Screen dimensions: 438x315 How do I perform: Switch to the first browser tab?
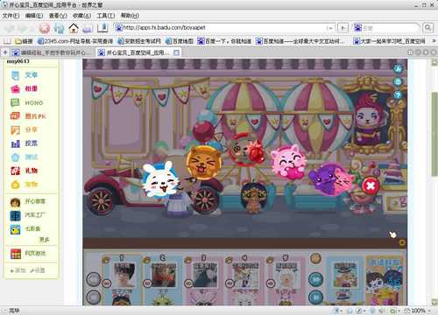(x=53, y=52)
